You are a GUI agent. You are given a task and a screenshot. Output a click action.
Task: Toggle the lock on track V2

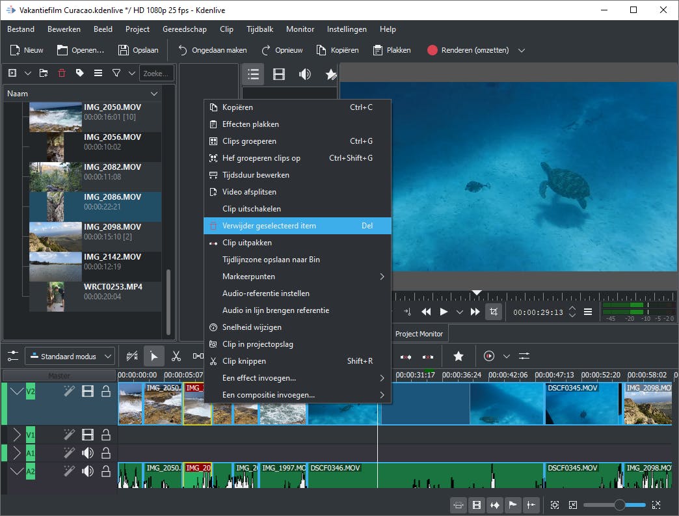105,391
